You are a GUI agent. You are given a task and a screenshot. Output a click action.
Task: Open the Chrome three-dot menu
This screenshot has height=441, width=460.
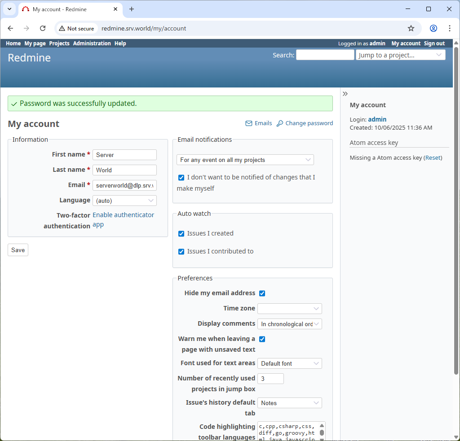[x=449, y=28]
